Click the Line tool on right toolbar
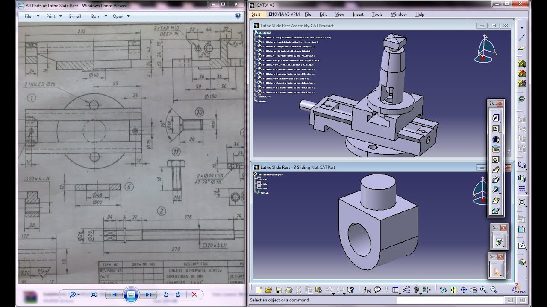547x307 pixels. click(x=522, y=38)
